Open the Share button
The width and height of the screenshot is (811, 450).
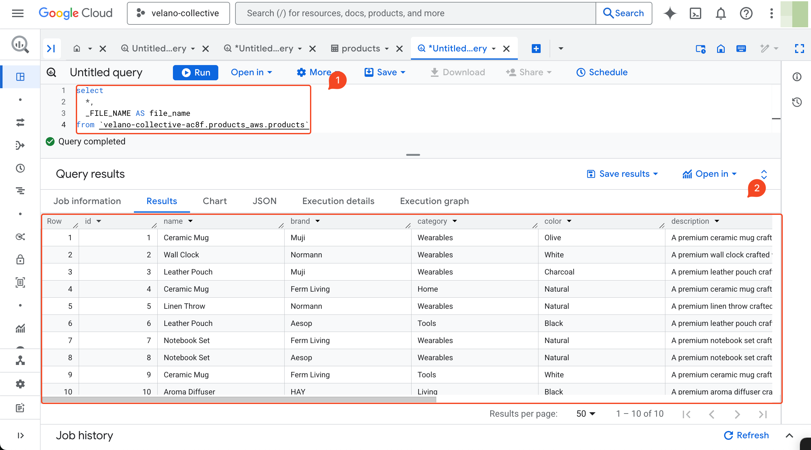(x=529, y=72)
